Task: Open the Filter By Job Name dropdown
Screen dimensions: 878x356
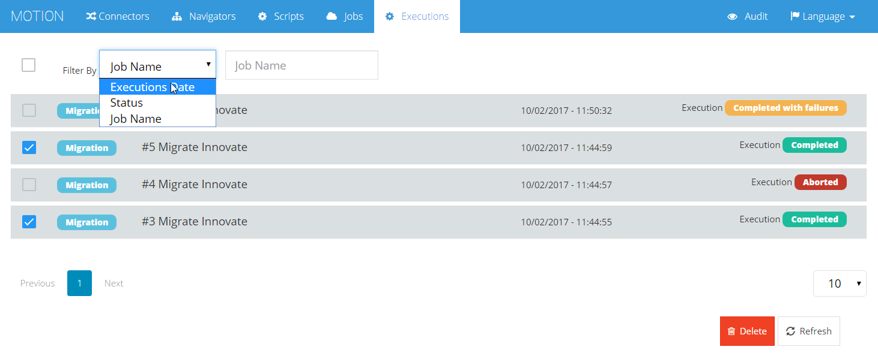Action: pos(157,64)
